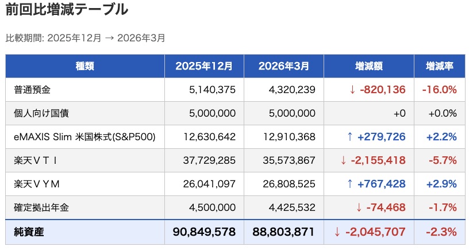Click the down arrow in the 楽天VTI row

pos(344,160)
